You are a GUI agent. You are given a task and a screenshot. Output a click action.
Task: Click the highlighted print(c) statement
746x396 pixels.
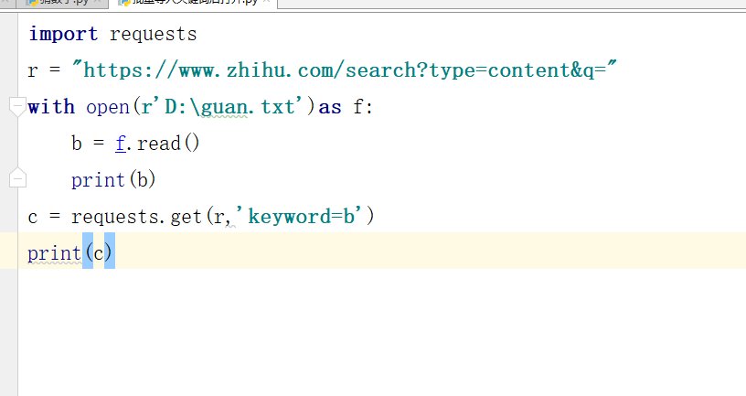(x=69, y=252)
